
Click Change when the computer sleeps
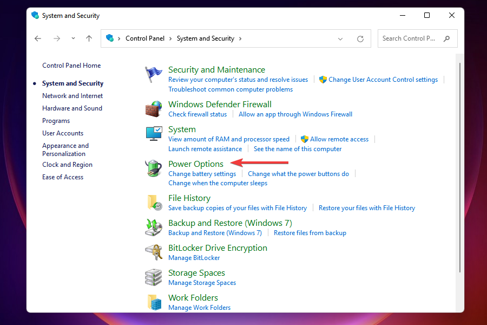pos(218,183)
